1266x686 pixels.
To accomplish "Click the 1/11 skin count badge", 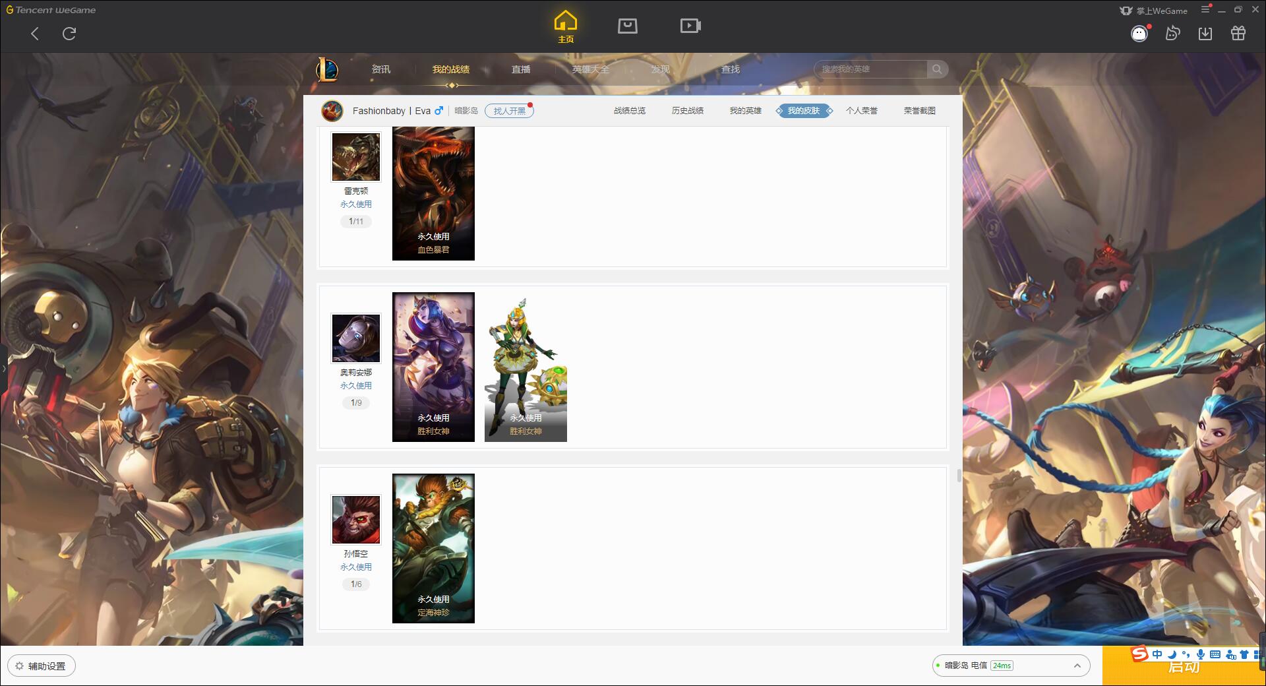I will pos(356,222).
